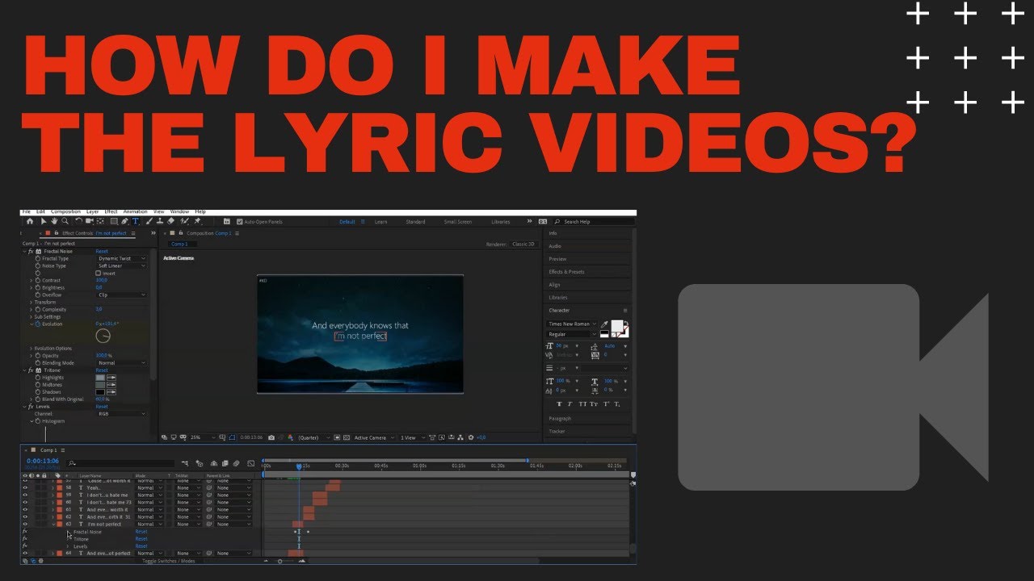Select the Rotation tool
The width and height of the screenshot is (1034, 581).
(x=78, y=221)
